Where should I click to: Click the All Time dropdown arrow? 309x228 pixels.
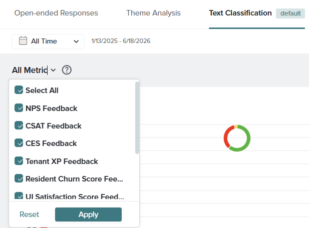(76, 41)
